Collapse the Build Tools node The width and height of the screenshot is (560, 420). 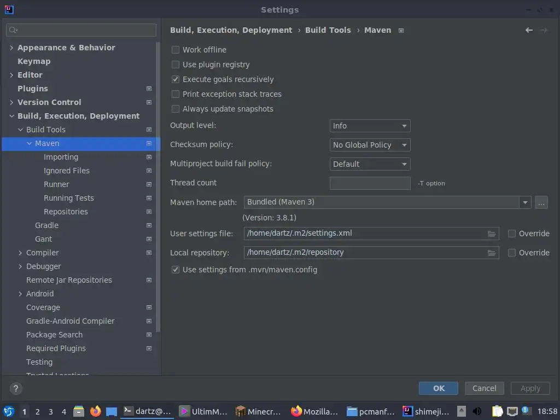(x=20, y=130)
